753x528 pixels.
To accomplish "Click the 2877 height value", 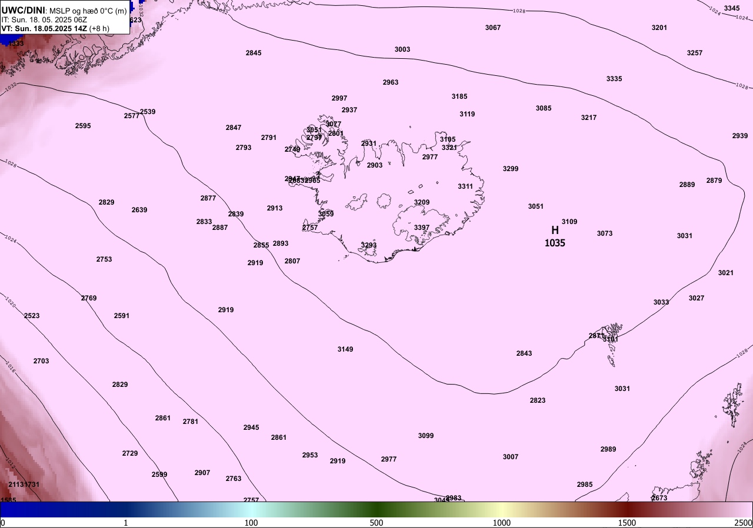I will 208,198.
